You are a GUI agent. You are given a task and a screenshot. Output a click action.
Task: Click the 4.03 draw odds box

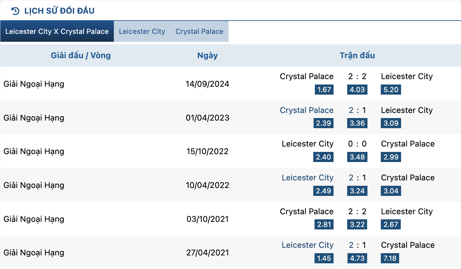click(x=357, y=90)
